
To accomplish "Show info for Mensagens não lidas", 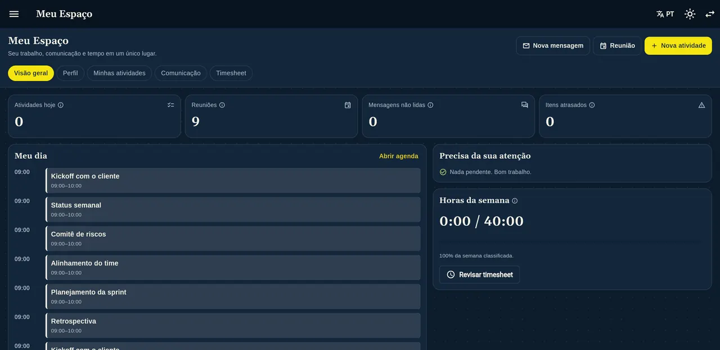I will click(x=430, y=105).
